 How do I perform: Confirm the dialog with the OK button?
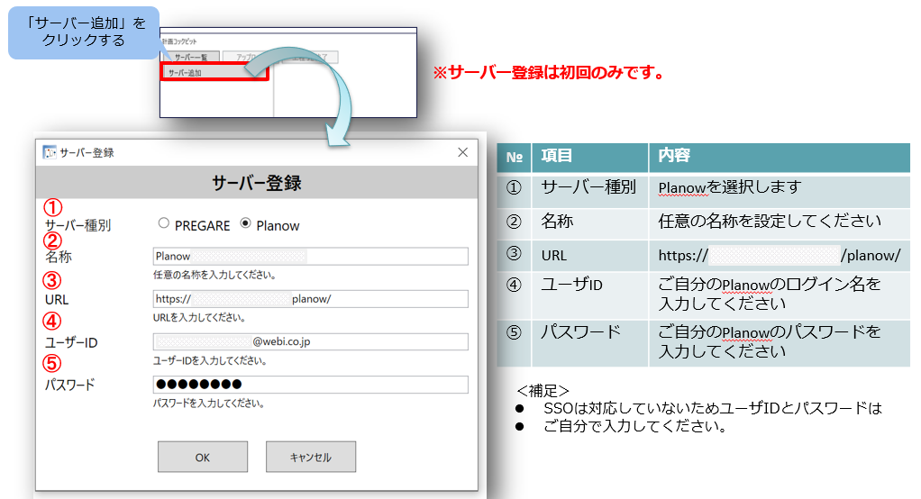click(x=203, y=457)
